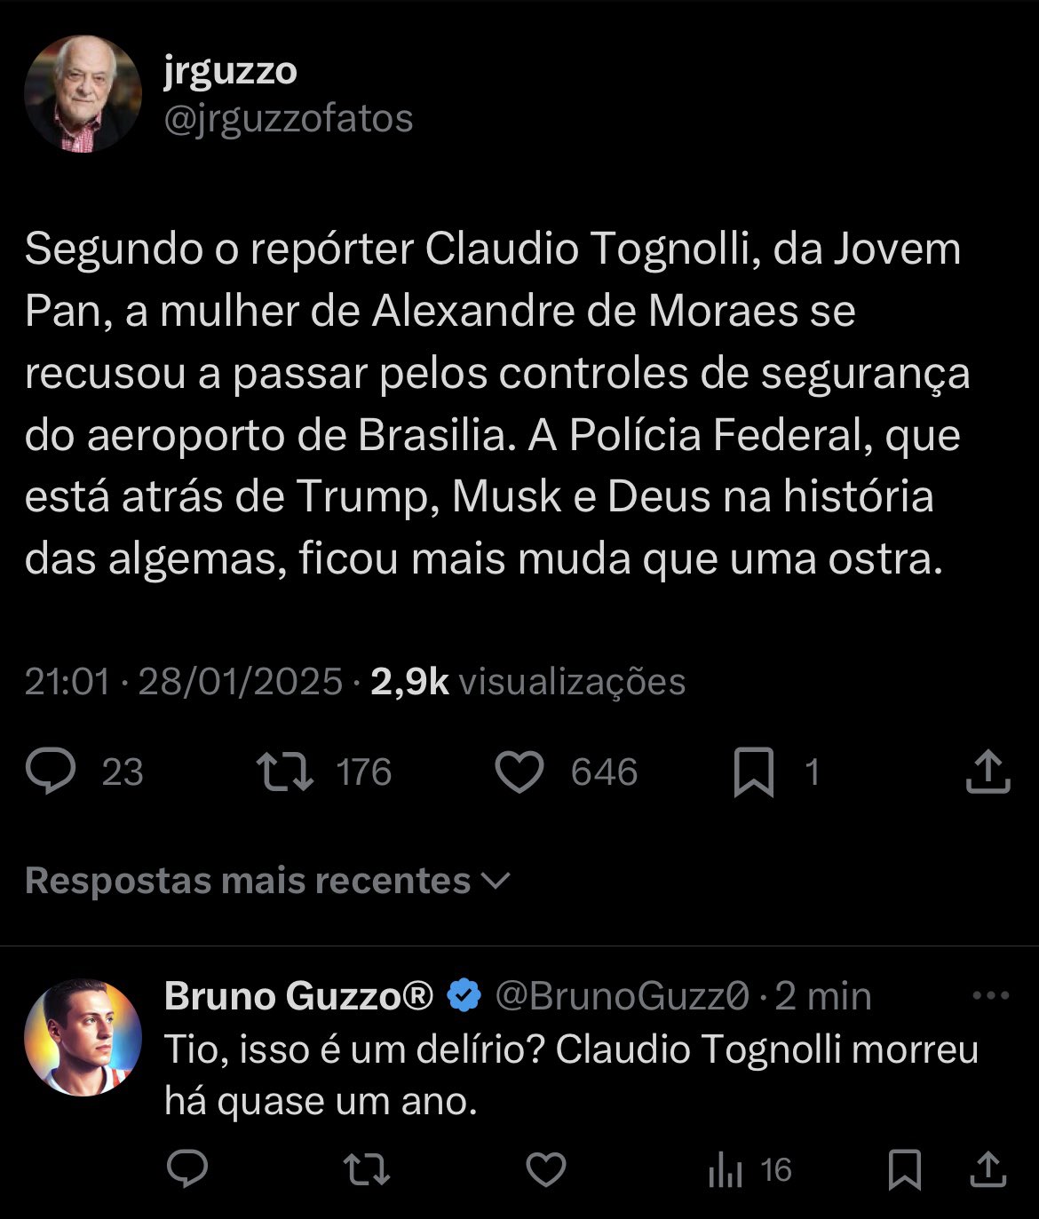
Task: Click the Bruno Guzzo display name
Action: tap(298, 996)
